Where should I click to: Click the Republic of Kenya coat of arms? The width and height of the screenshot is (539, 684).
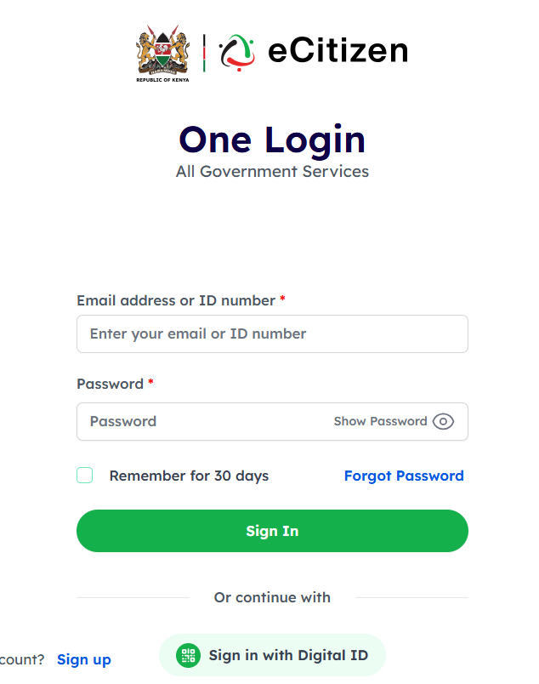(x=162, y=51)
